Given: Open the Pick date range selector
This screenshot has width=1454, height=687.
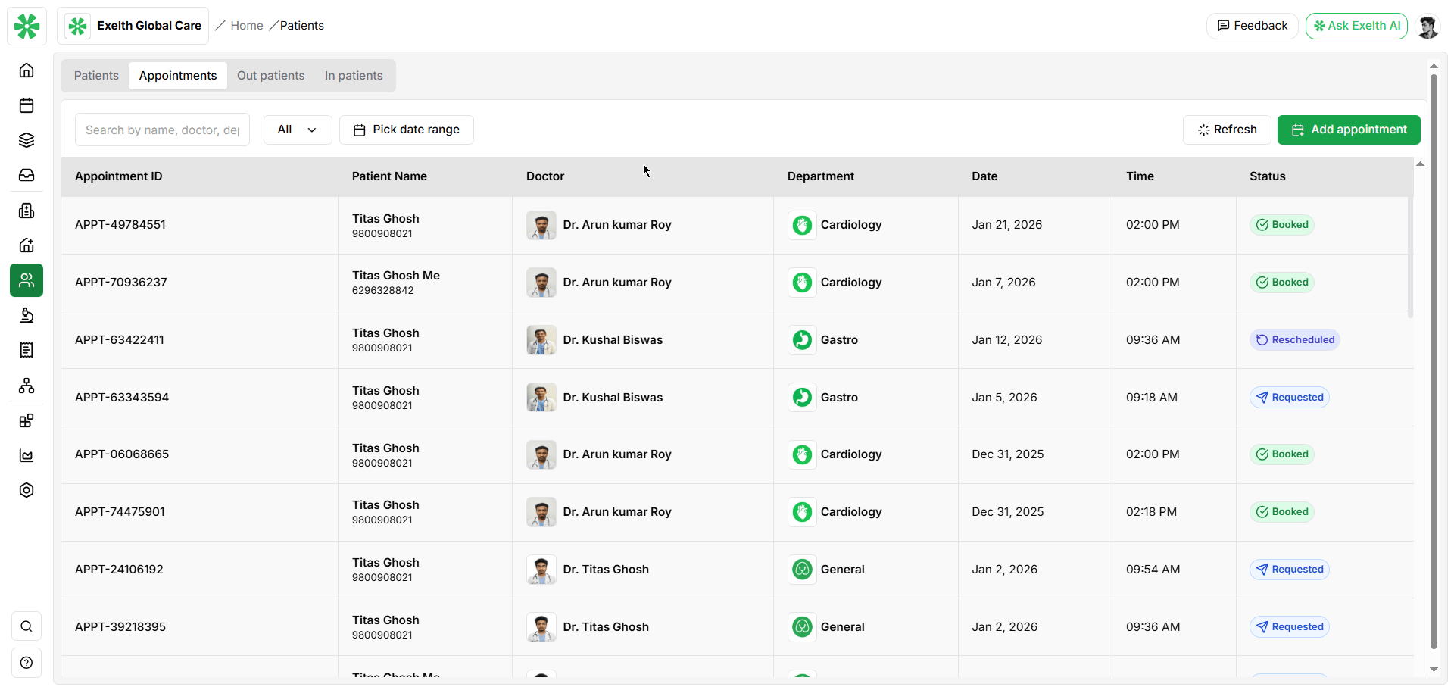Looking at the screenshot, I should pyautogui.click(x=406, y=130).
